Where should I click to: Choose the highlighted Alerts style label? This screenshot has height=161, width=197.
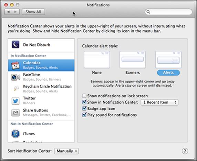(168, 73)
